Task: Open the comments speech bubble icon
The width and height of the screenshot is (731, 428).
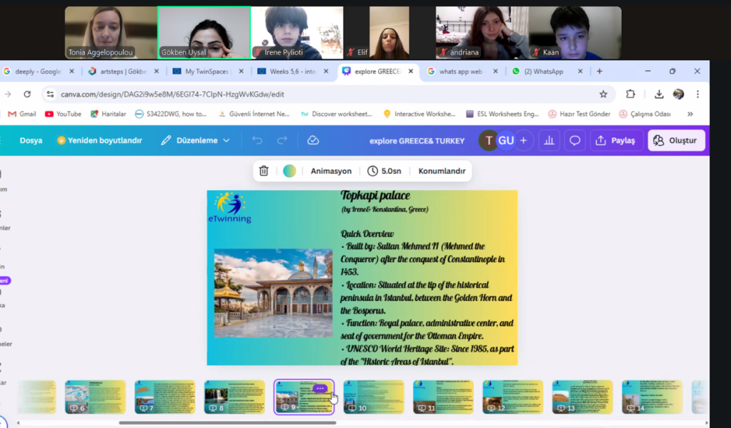Action: pos(575,141)
